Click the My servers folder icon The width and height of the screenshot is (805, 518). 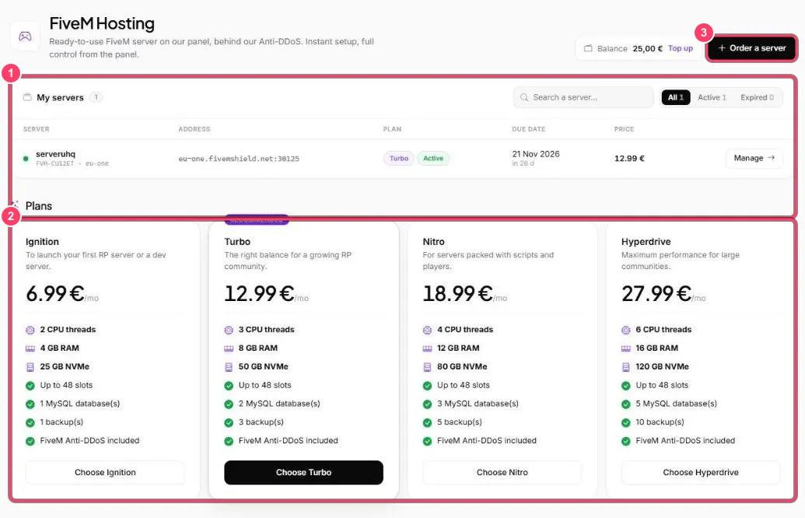click(27, 97)
